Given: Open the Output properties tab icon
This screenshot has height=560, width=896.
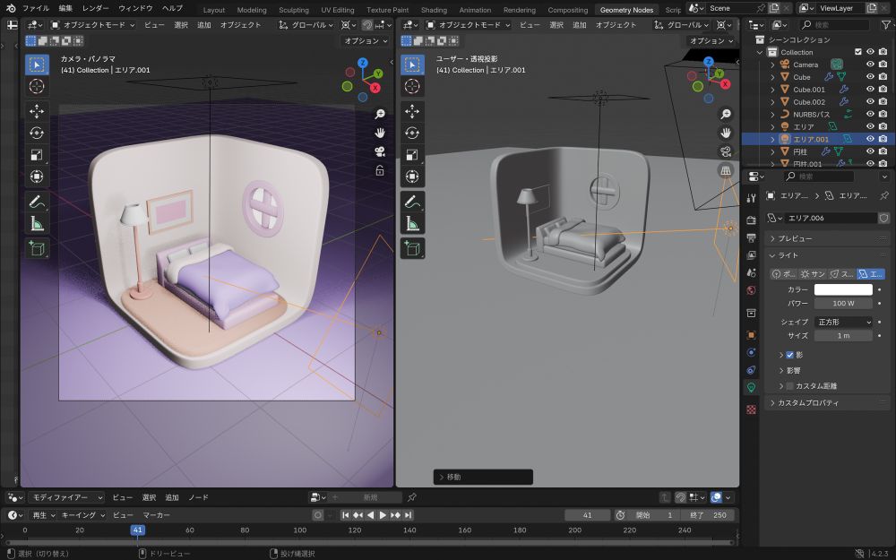Looking at the screenshot, I should [x=752, y=237].
